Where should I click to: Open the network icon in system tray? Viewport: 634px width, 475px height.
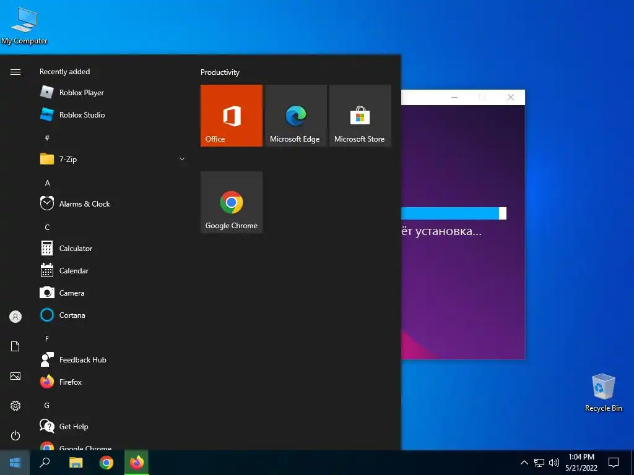tap(539, 463)
